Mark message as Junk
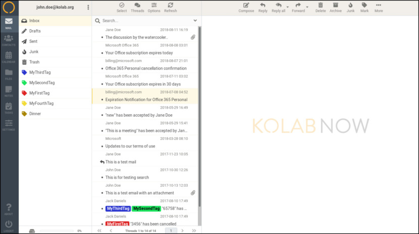Image resolution: width=419 pixels, height=234 pixels. coord(350,8)
